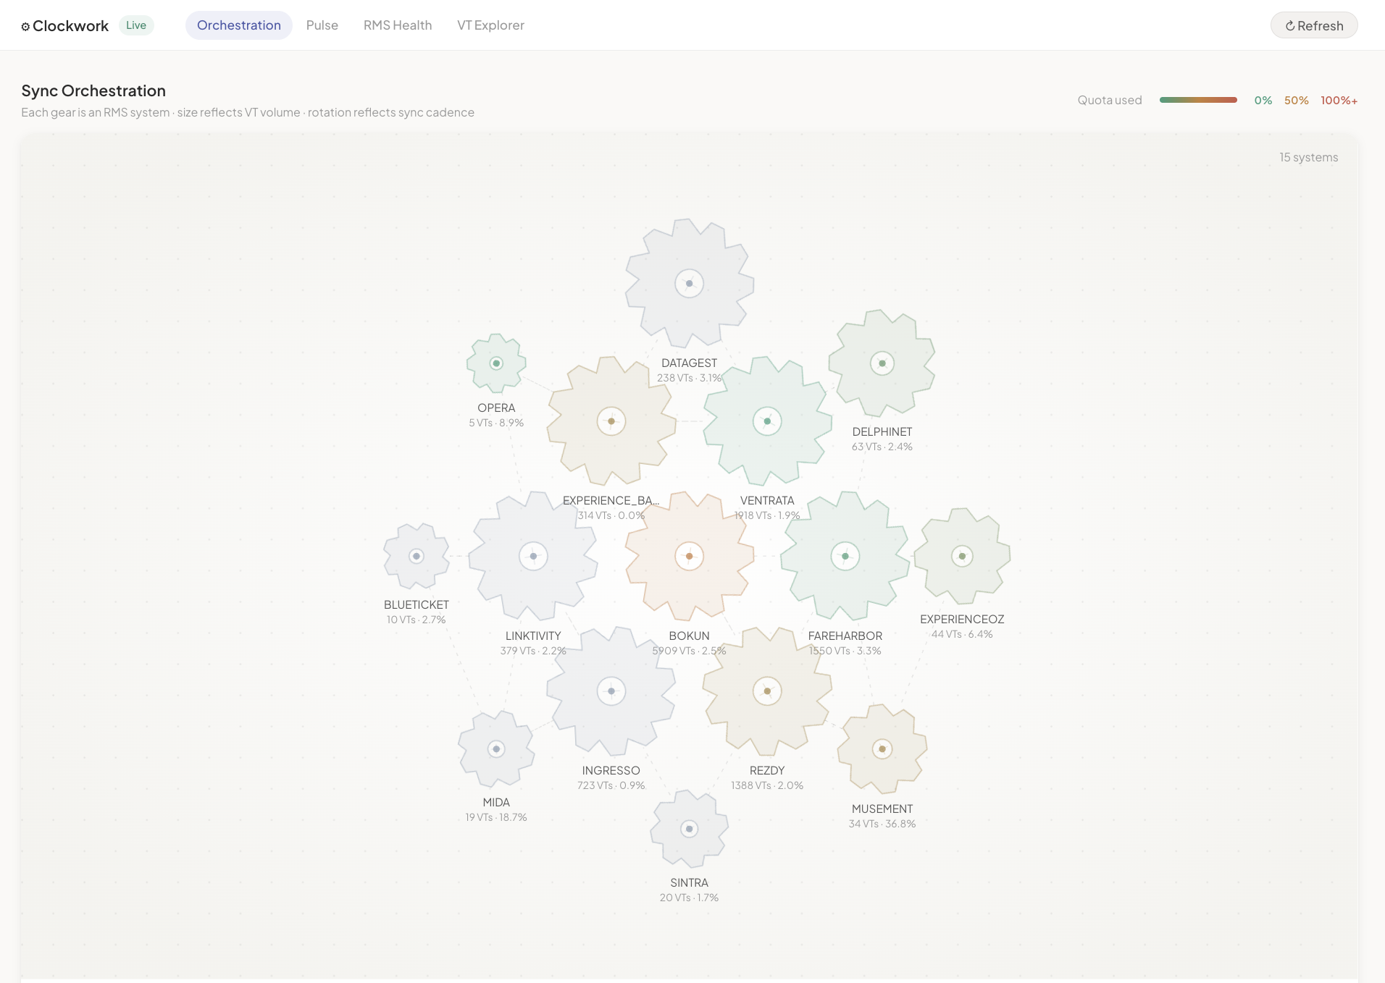Viewport: 1385px width, 983px height.
Task: Click the VENTRATA gear
Action: [x=767, y=421]
